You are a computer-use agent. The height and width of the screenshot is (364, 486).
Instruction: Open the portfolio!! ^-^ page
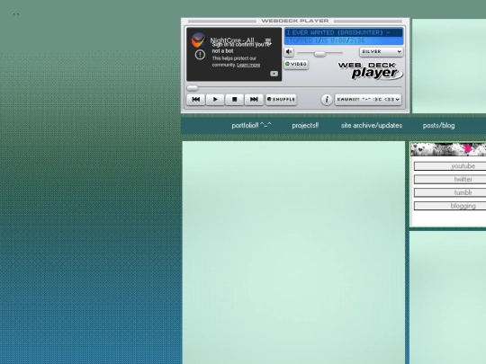[x=251, y=125]
